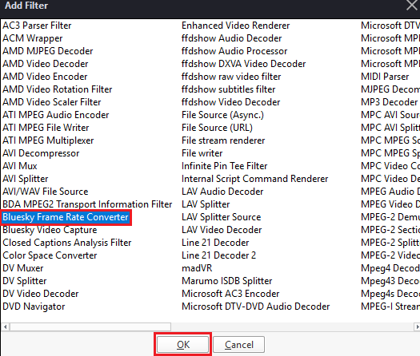Choose AVI/WAV File Source
Viewport: 420px width, 356px height.
[x=46, y=192]
